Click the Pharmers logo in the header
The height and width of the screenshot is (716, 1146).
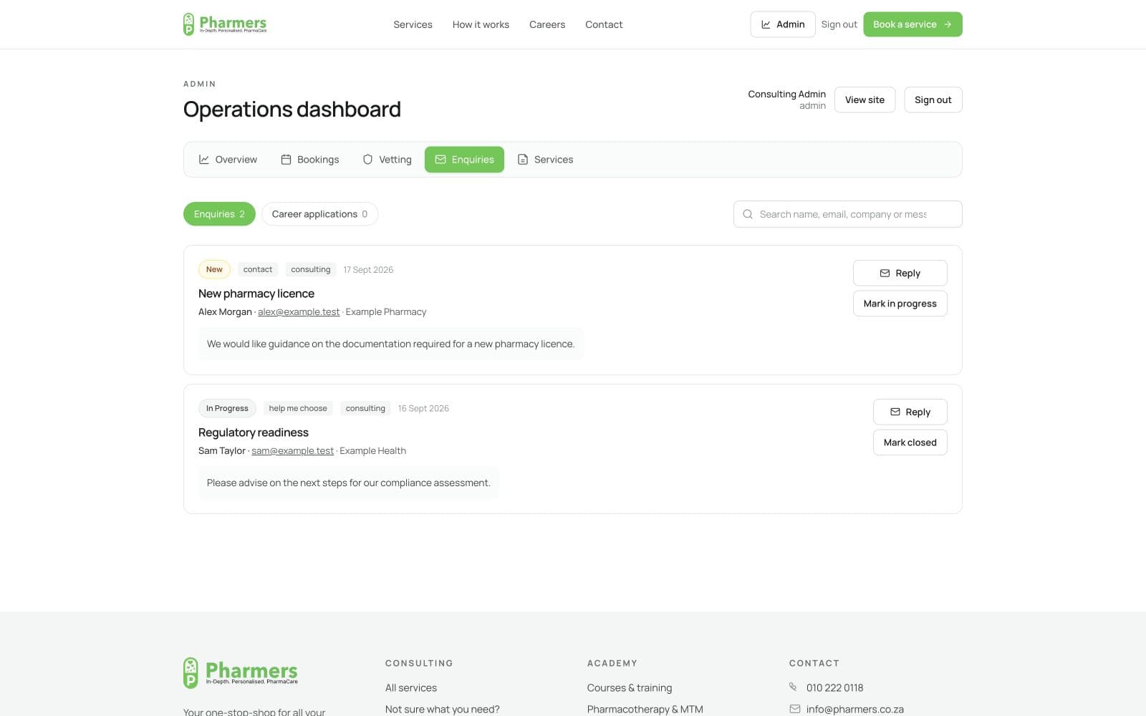point(225,24)
